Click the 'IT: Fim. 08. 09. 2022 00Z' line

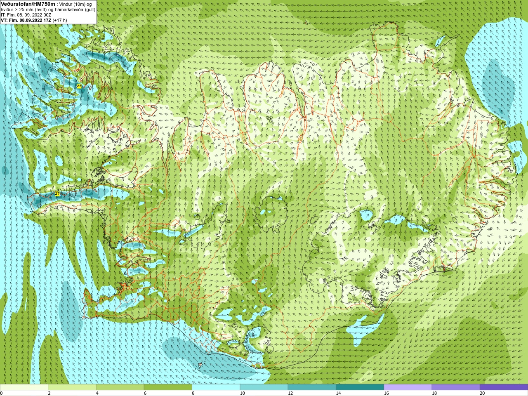click(x=26, y=15)
